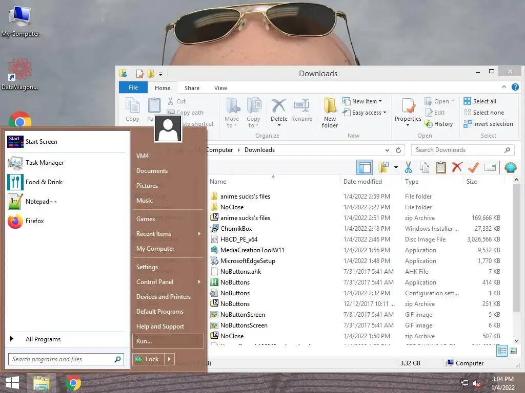Click the Search Downloads field
The height and width of the screenshot is (393, 525).
coord(462,150)
